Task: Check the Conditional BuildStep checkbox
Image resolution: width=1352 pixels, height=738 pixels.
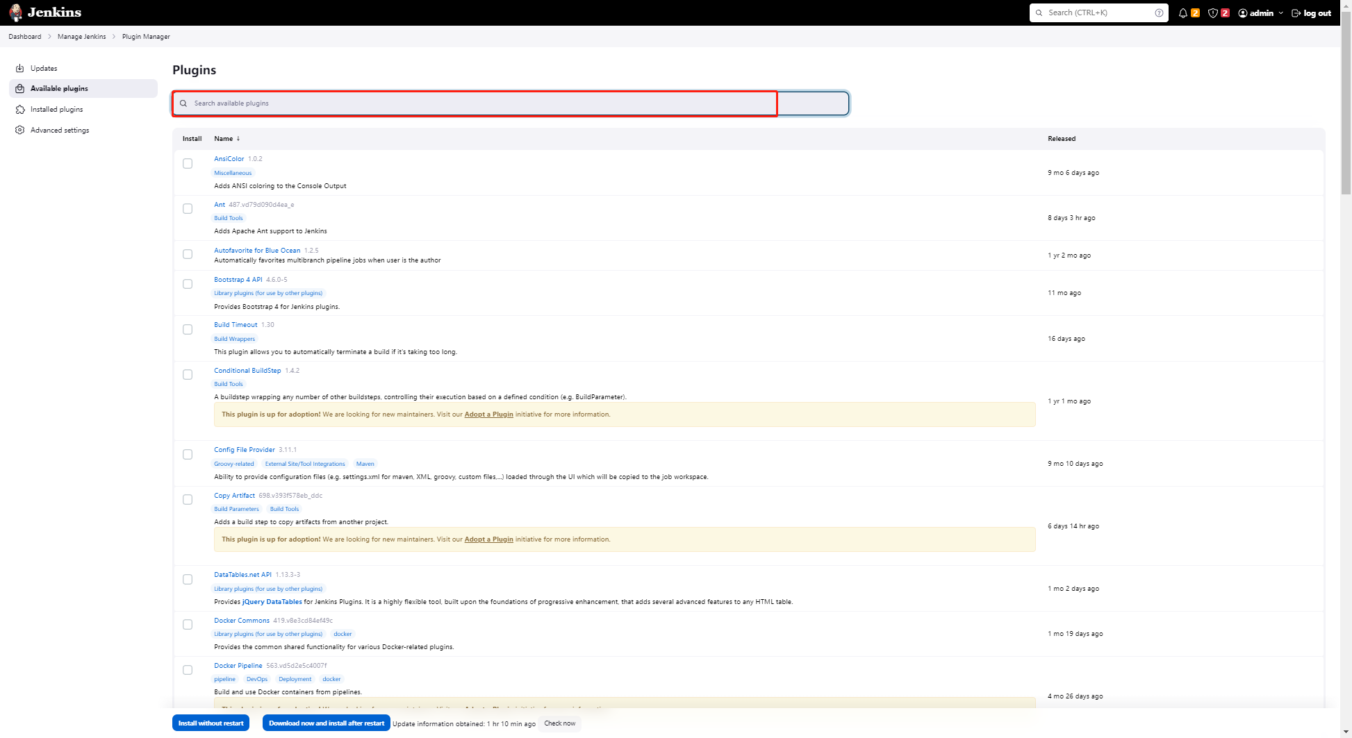Action: pyautogui.click(x=188, y=374)
